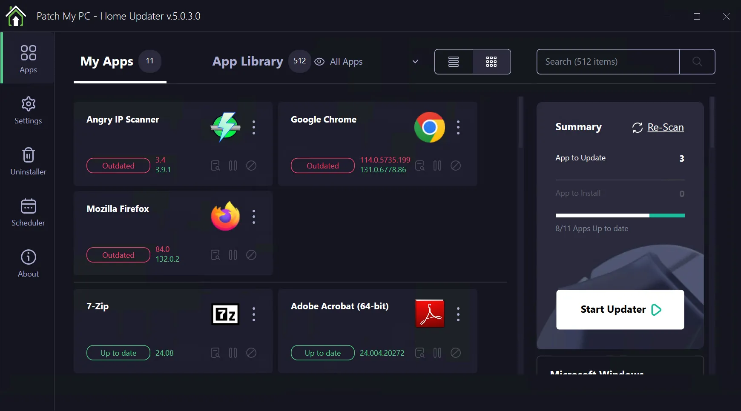Pause updates icon for Google Chrome
Image resolution: width=741 pixels, height=411 pixels.
[437, 166]
